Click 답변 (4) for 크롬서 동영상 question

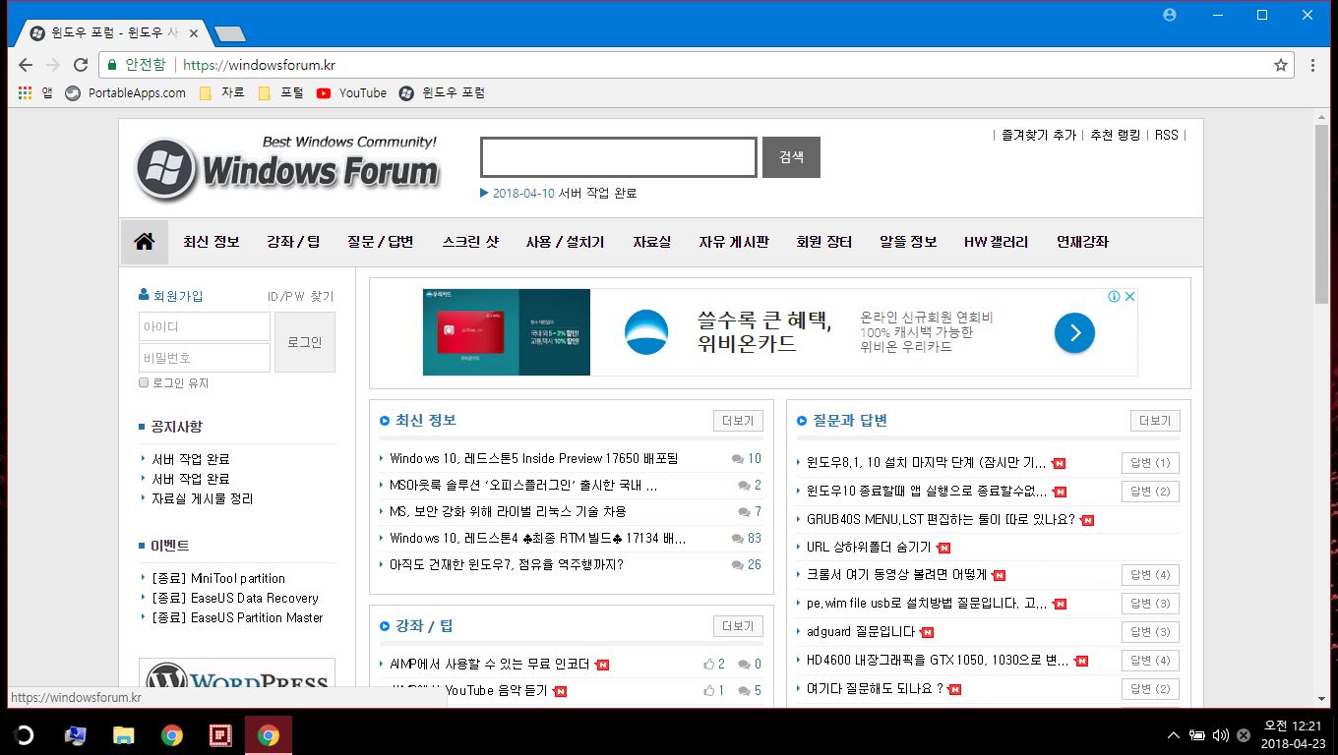[x=1150, y=575]
